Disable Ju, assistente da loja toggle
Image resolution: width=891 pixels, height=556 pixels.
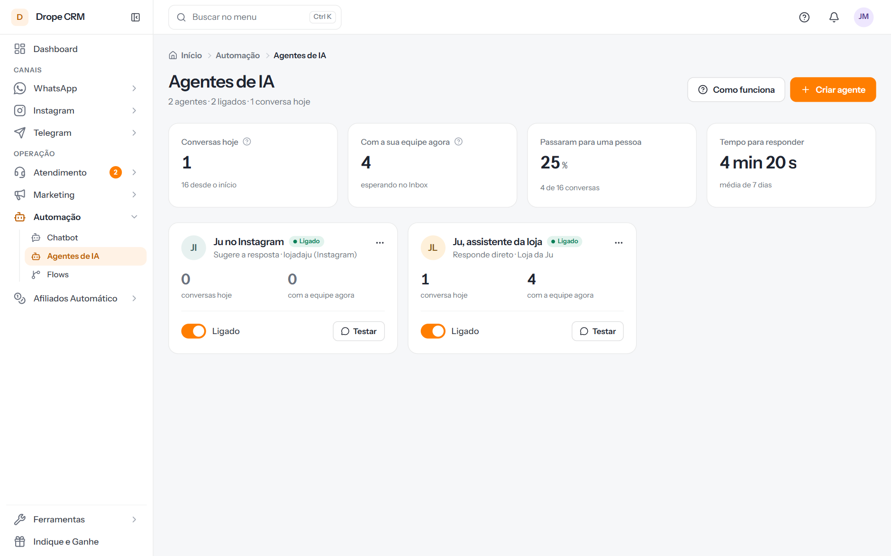tap(433, 331)
